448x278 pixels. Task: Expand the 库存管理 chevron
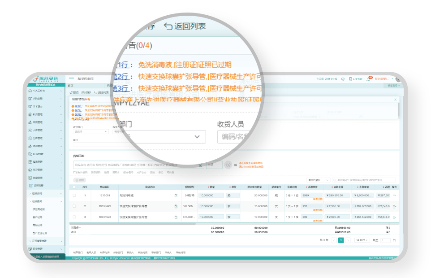(x=61, y=170)
